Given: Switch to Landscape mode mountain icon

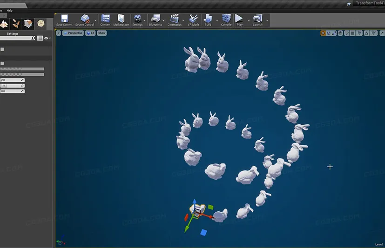Looking at the screenshot, I should (x=4, y=24).
